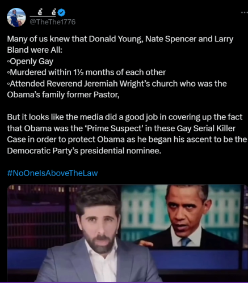Click the 'Case in order to protect Obama' line
The image size is (248, 283).
pos(127,140)
